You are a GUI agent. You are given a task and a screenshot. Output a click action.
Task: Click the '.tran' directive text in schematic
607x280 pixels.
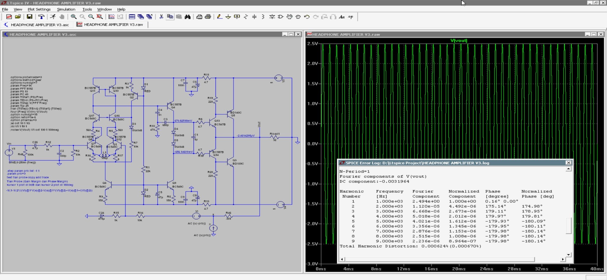point(36,109)
